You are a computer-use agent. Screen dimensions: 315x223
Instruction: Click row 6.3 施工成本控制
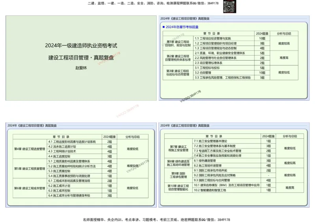(74, 191)
